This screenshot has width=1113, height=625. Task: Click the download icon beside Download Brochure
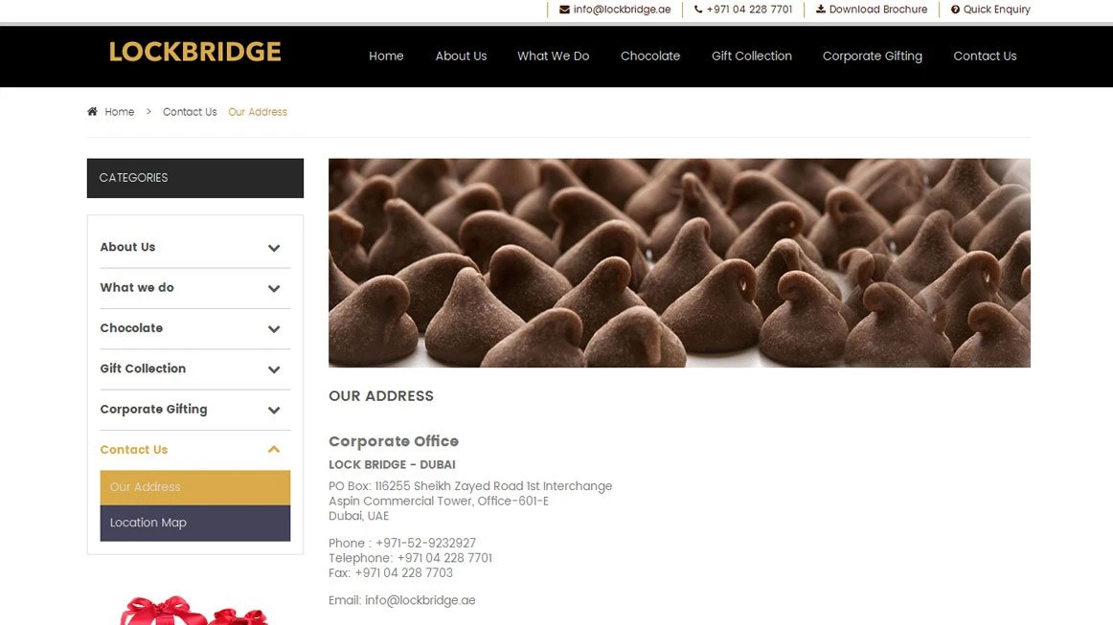pos(821,10)
